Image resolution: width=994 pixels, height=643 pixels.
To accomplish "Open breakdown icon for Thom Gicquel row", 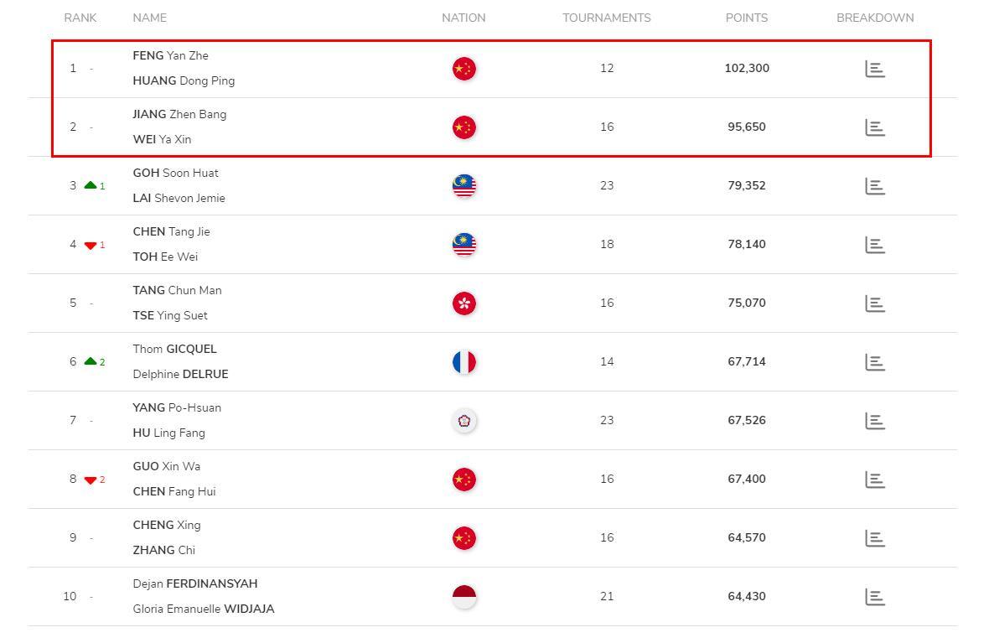I will [x=875, y=362].
